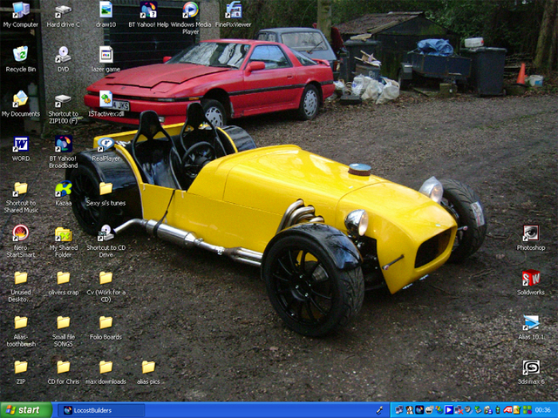The width and height of the screenshot is (558, 418).
Task: Launch the Solidworks shortcut
Action: [531, 282]
